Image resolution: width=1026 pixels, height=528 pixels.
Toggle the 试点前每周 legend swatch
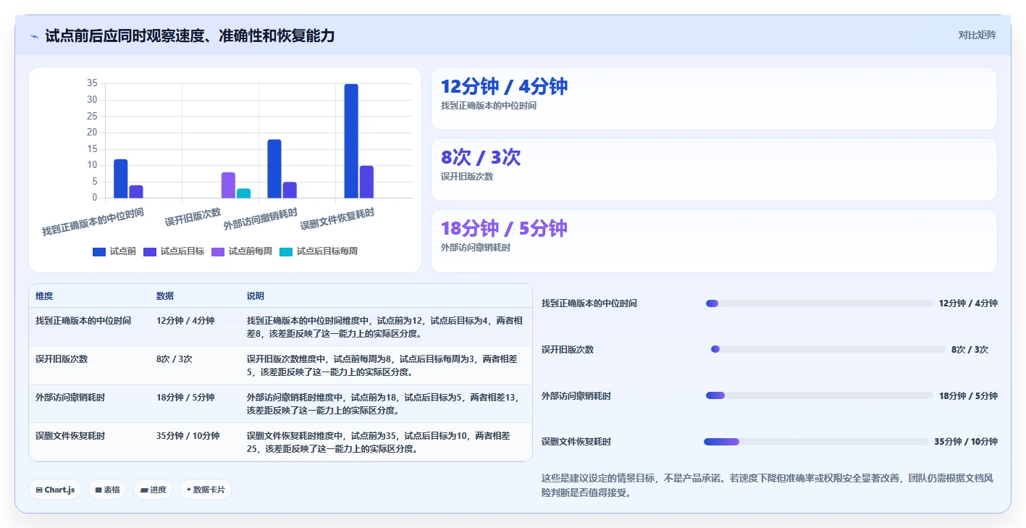click(x=218, y=251)
